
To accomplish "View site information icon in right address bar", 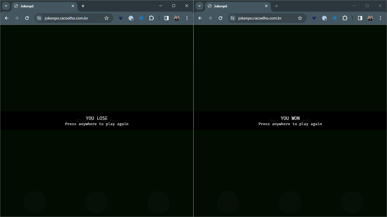I will pos(233,18).
